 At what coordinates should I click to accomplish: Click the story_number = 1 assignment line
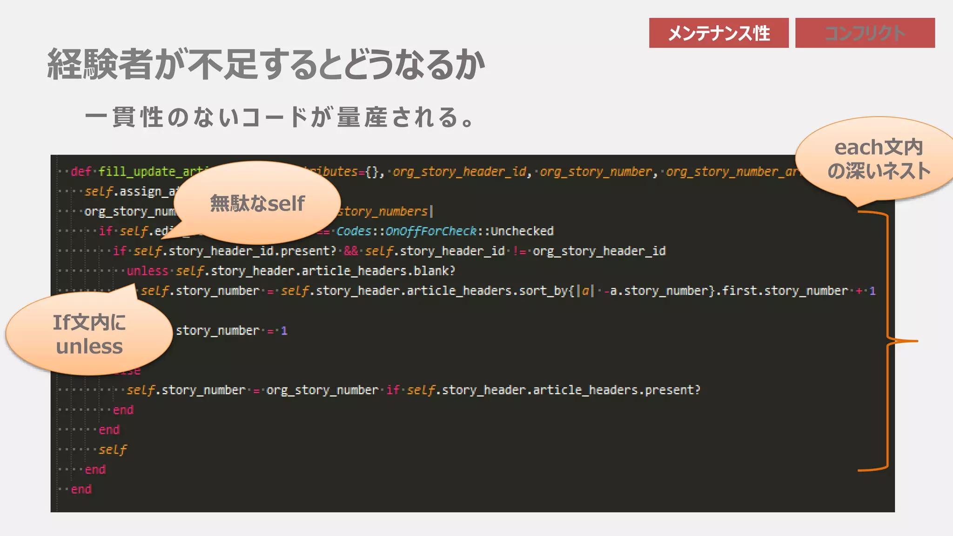click(231, 331)
